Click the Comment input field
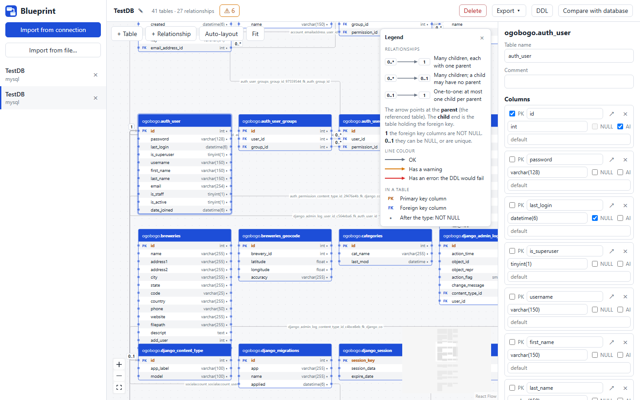This screenshot has height=400, width=640. [569, 81]
